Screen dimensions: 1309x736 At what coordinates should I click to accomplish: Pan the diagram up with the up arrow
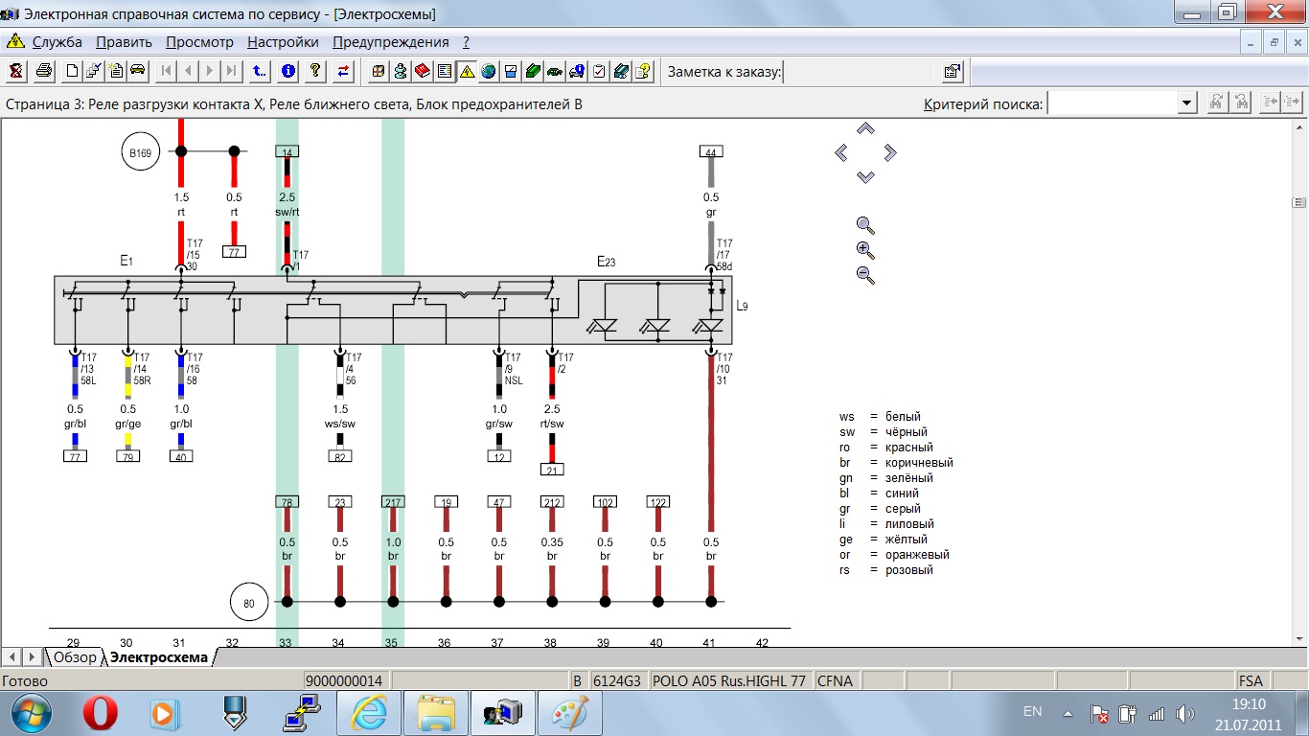[x=865, y=128]
